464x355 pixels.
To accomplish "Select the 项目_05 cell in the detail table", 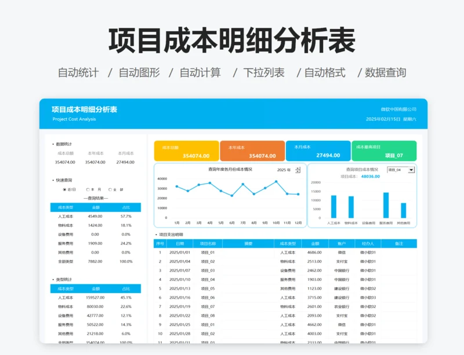I will point(208,288).
